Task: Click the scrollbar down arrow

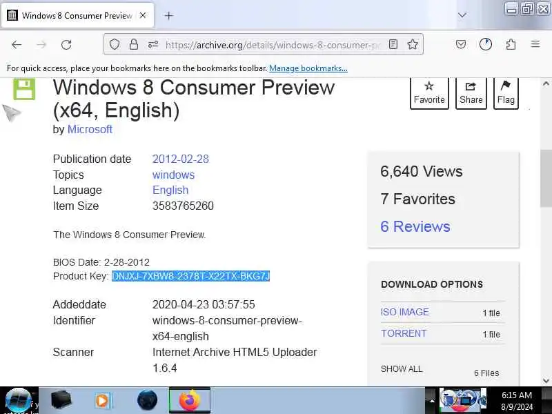Action: (546, 380)
